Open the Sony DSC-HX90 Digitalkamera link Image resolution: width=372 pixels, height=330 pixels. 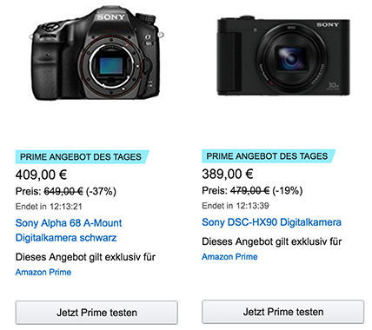(x=271, y=222)
